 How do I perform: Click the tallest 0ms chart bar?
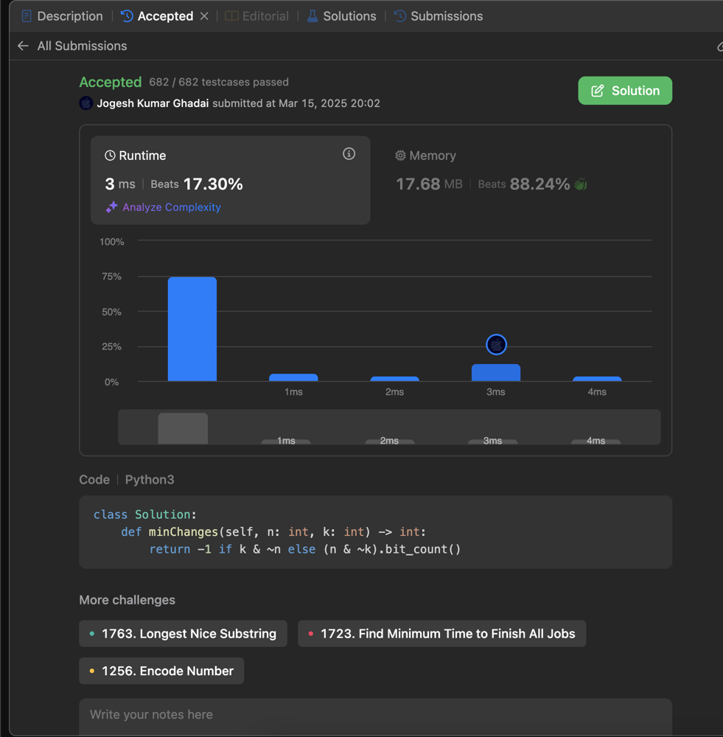(x=192, y=329)
